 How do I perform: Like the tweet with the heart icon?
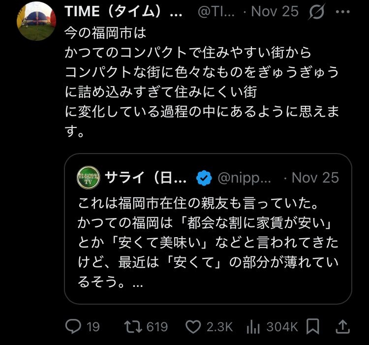click(x=194, y=326)
